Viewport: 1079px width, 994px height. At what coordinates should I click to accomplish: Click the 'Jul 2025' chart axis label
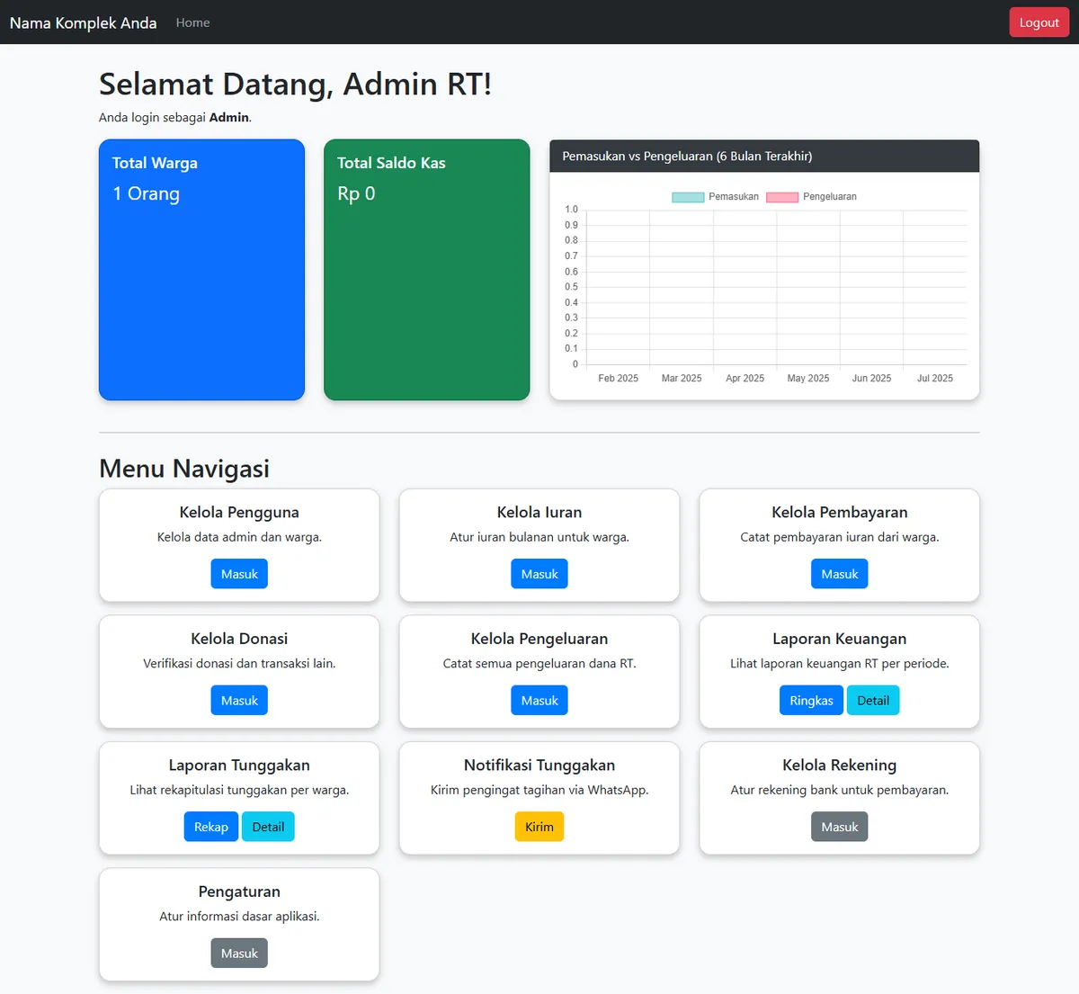(935, 379)
